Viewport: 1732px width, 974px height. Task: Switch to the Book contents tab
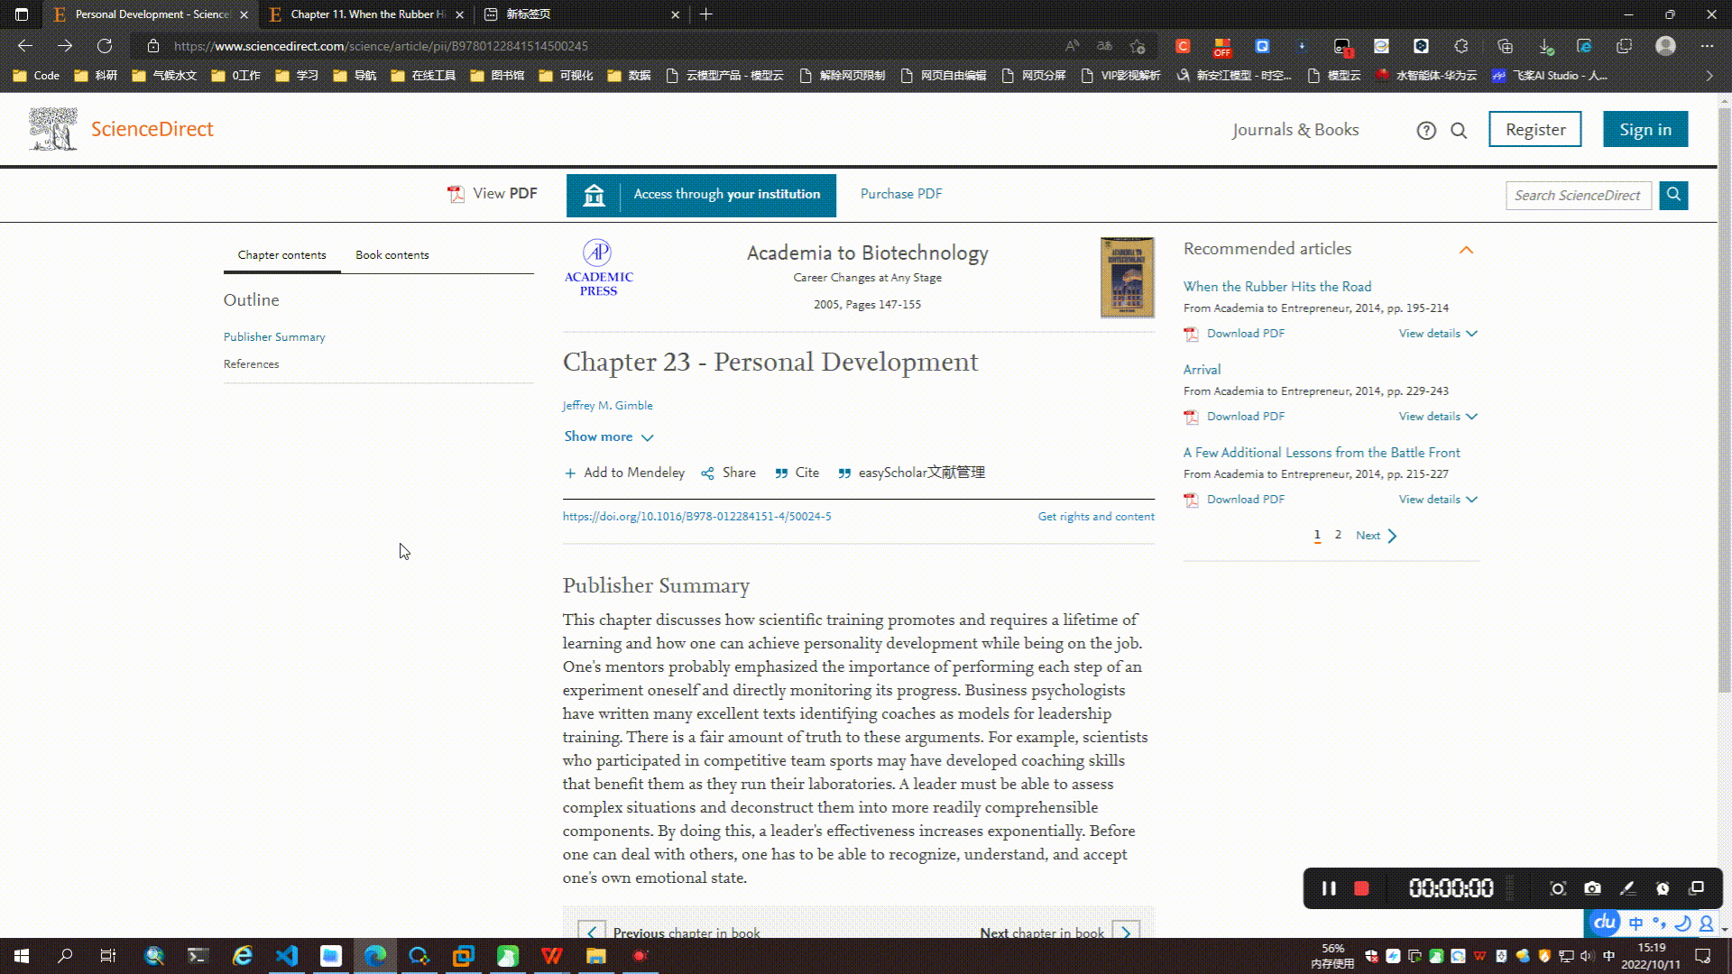(392, 255)
